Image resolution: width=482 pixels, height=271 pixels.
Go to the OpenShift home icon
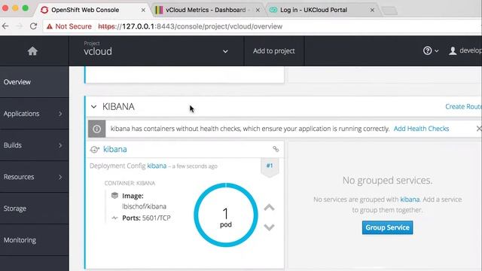pos(32,51)
